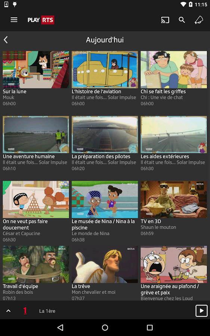Go back using the left chevron
The image size is (210, 336).
pyautogui.click(x=6, y=40)
